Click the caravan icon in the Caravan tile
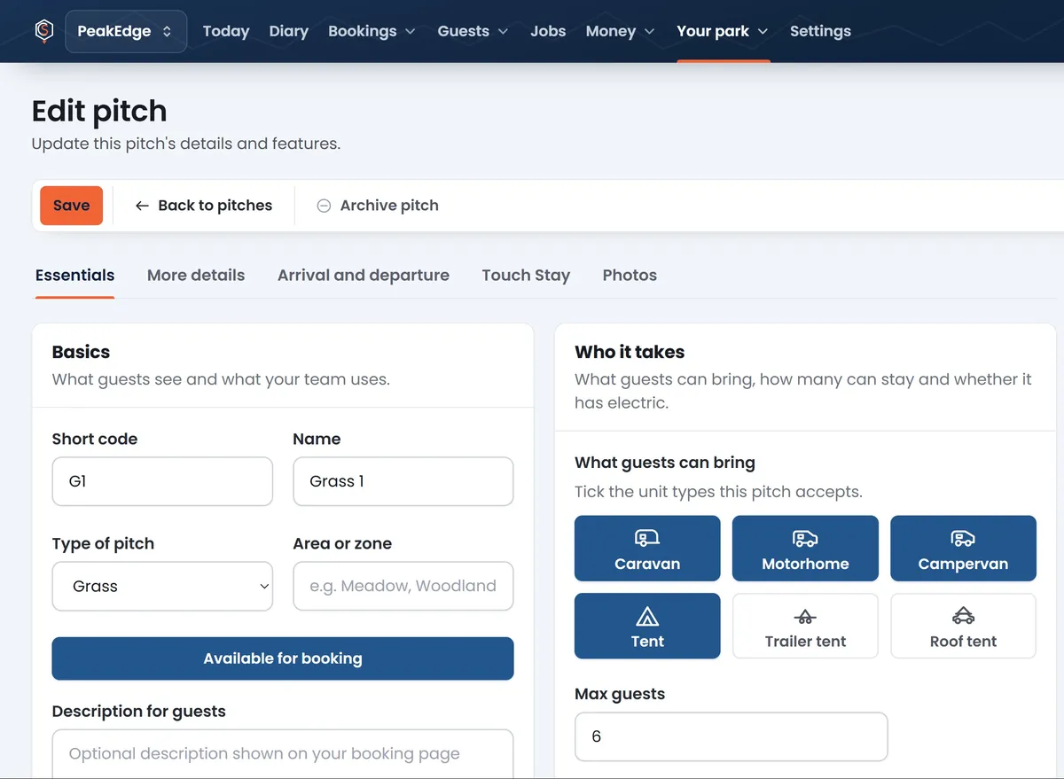Image resolution: width=1064 pixels, height=779 pixels. coord(647,538)
